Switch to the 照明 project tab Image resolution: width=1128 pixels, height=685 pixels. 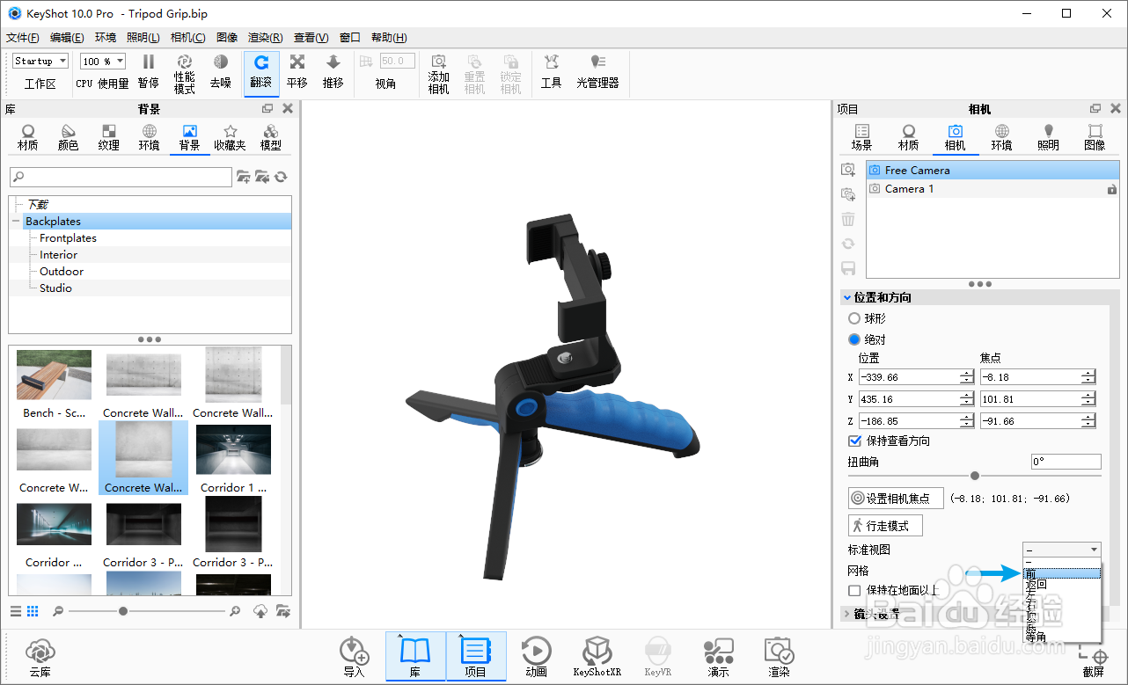click(1048, 138)
